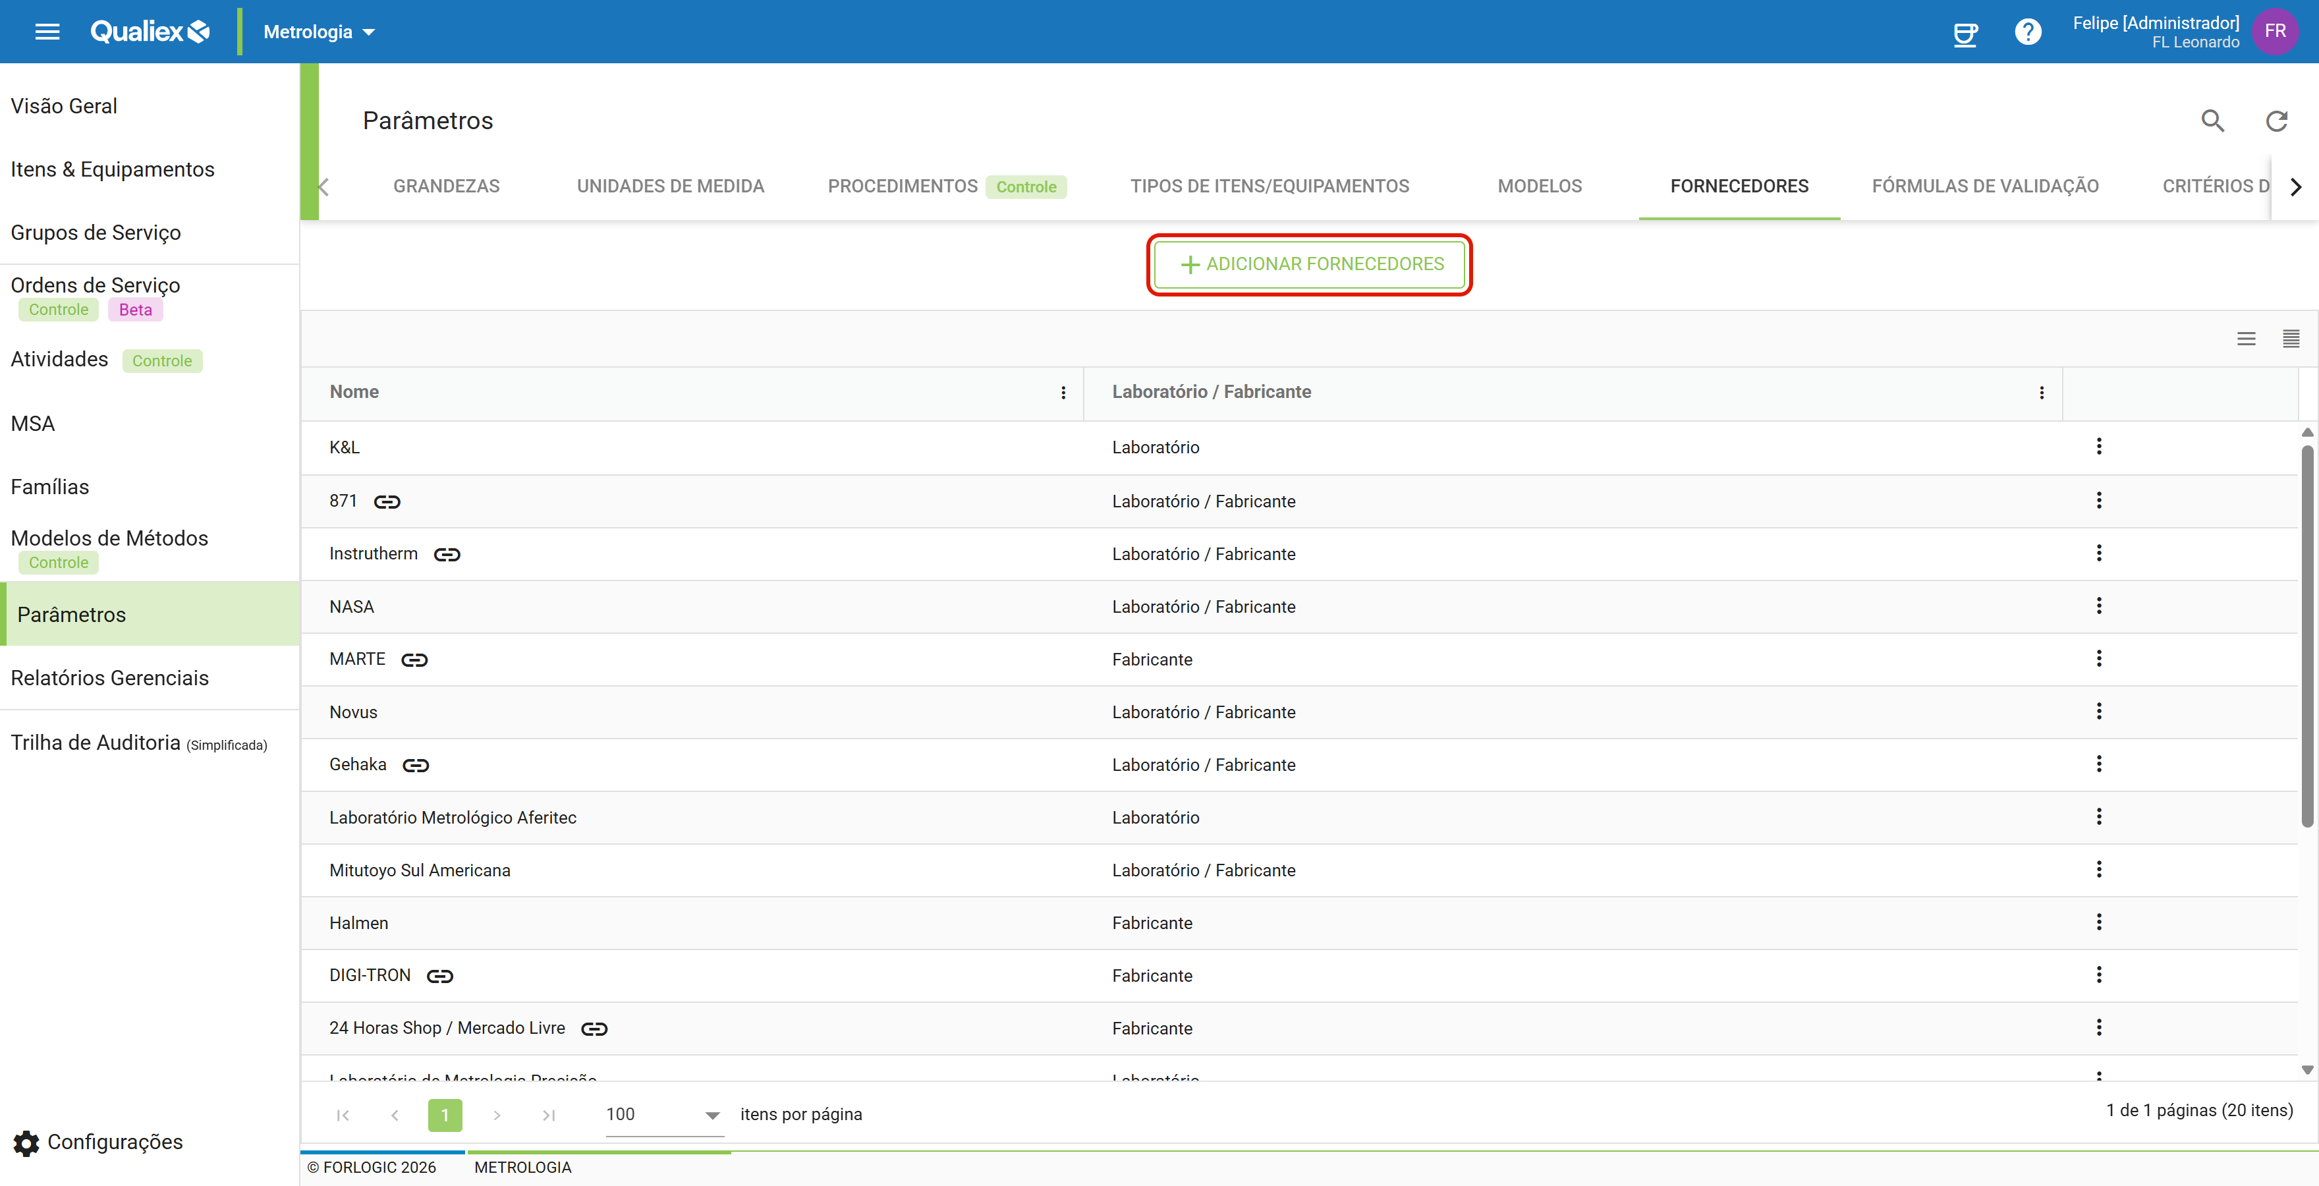Go to the previous page
The height and width of the screenshot is (1186, 2319).
395,1115
